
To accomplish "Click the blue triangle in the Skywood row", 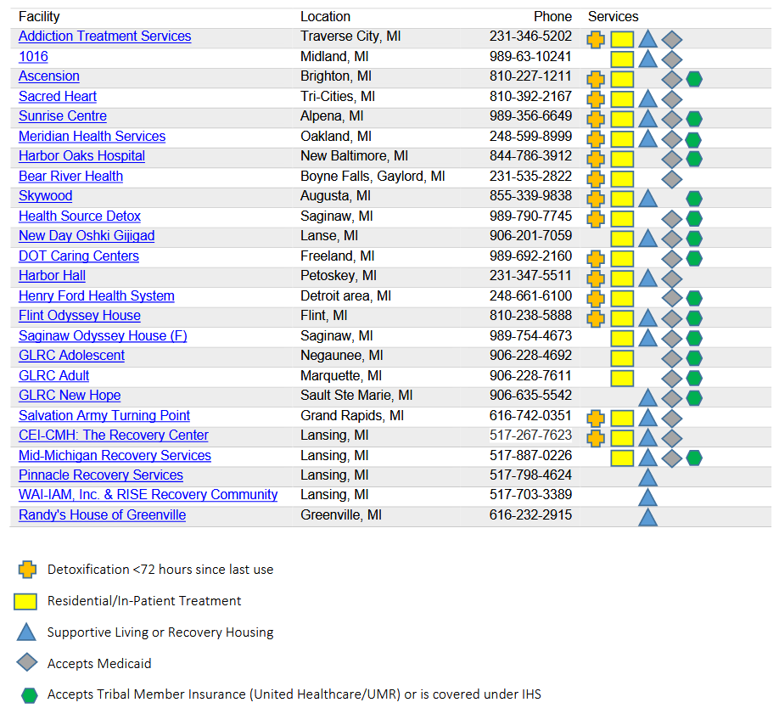I will click(647, 199).
